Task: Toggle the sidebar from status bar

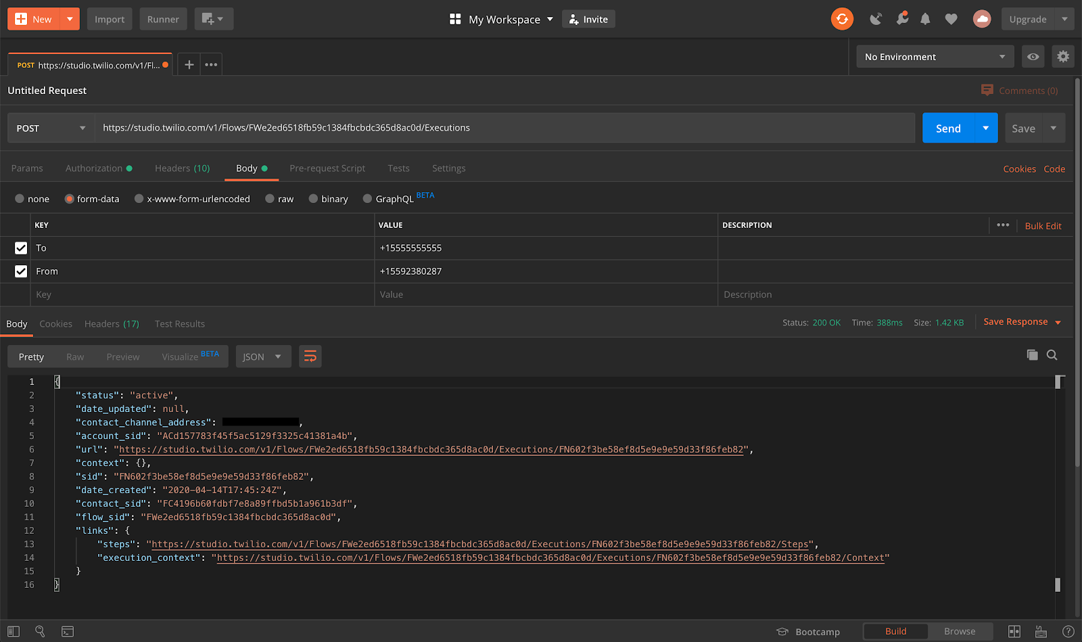Action: (14, 631)
